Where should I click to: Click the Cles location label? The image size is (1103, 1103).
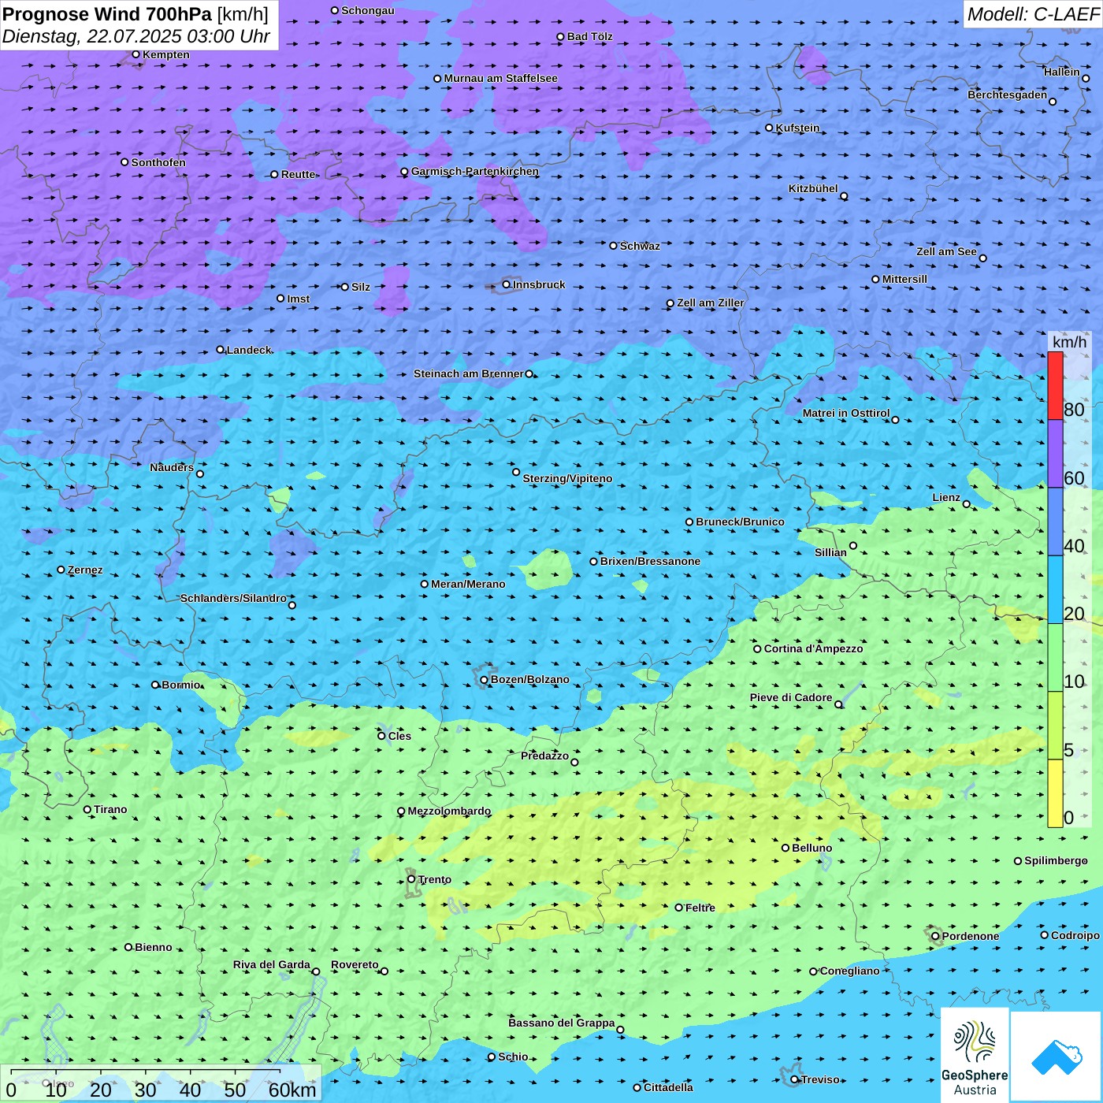click(399, 736)
